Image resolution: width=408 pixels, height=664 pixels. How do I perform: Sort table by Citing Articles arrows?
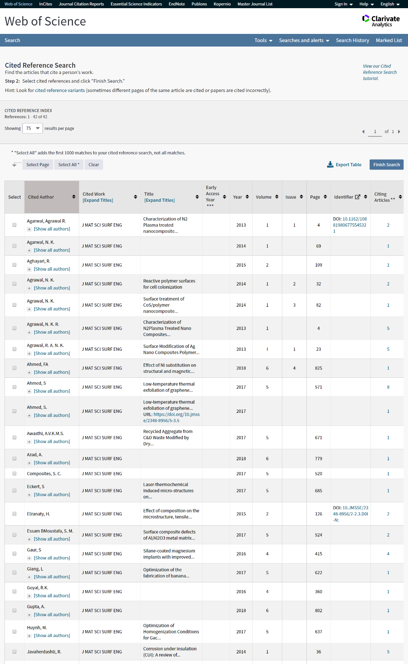(x=400, y=197)
